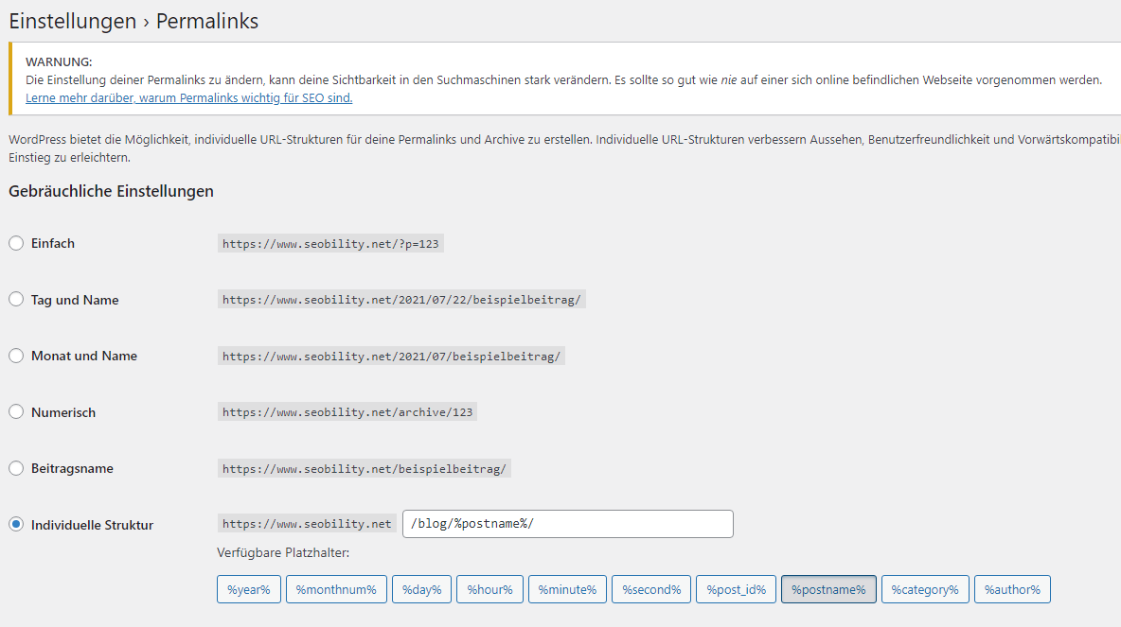
Task: Select the Tag und Name radio option
Action: 16,299
